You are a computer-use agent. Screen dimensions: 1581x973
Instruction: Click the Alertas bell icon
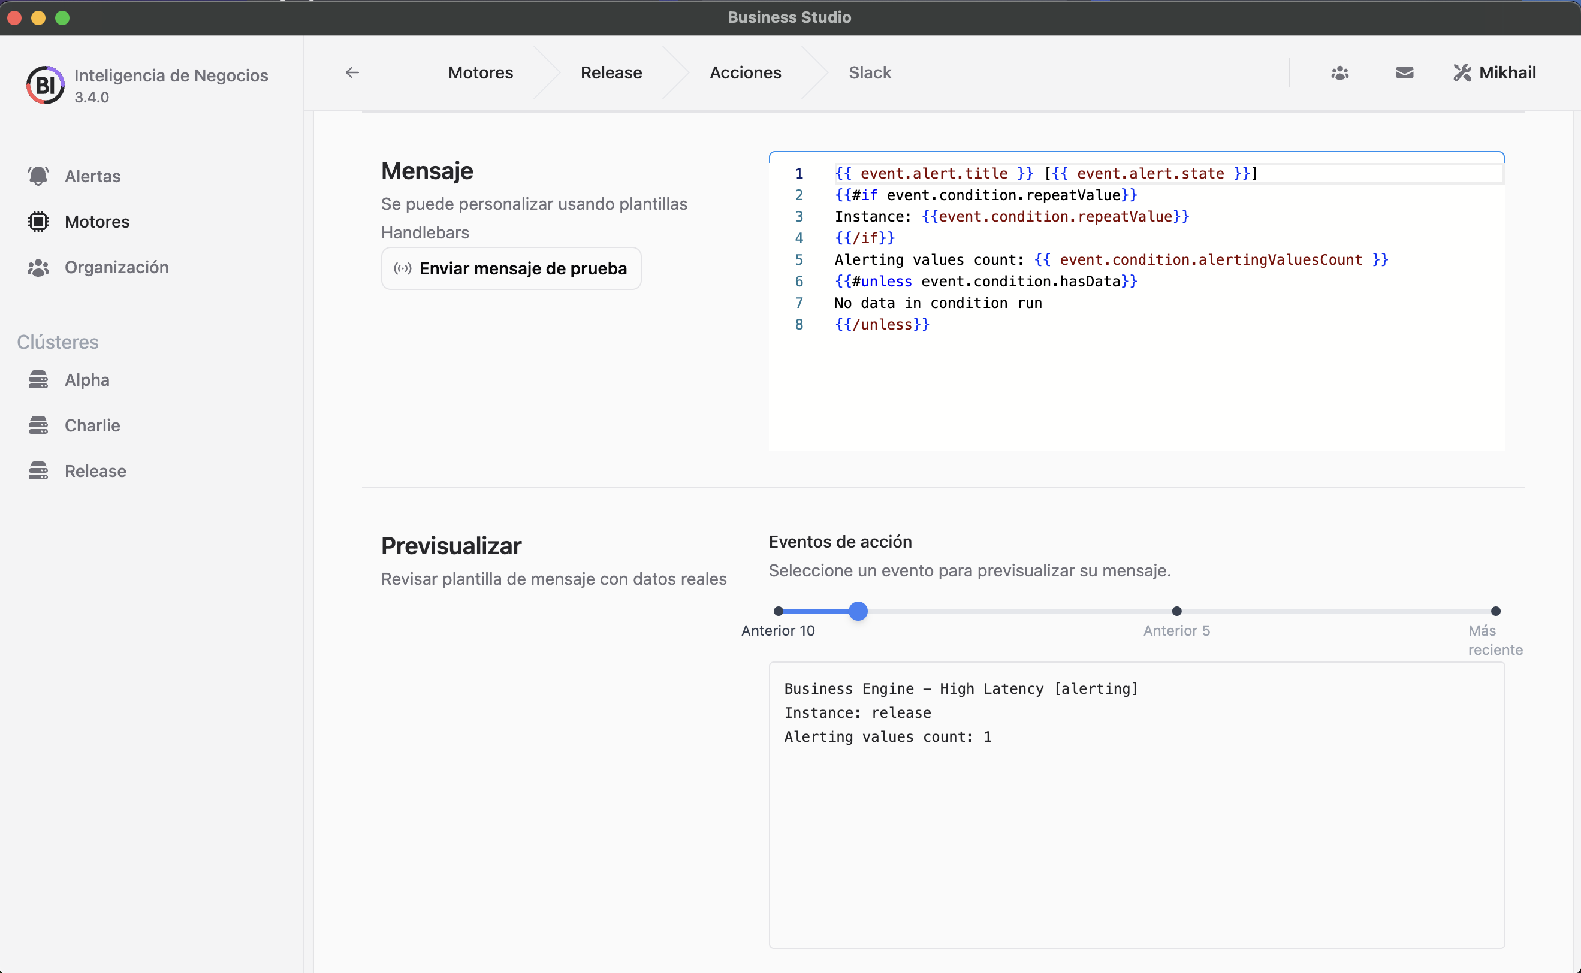coord(38,176)
